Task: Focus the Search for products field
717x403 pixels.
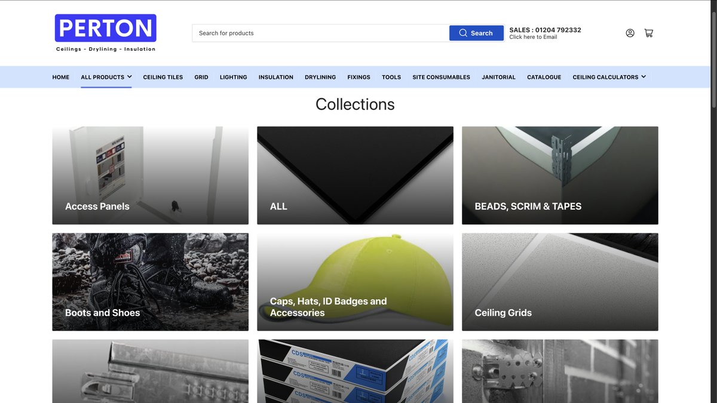Action: point(321,33)
